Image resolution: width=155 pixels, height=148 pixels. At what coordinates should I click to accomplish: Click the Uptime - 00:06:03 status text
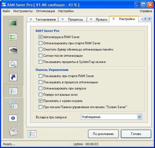(86, 144)
